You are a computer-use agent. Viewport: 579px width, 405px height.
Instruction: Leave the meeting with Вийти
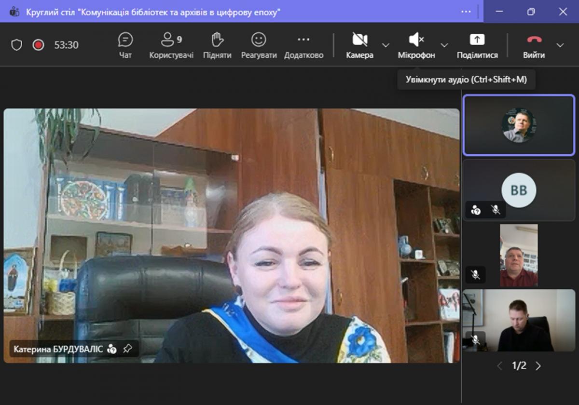coord(534,45)
